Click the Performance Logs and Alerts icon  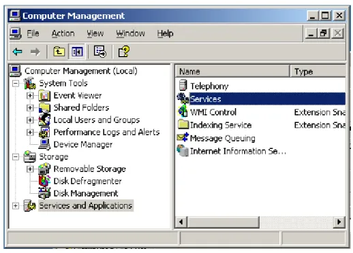pyautogui.click(x=44, y=132)
